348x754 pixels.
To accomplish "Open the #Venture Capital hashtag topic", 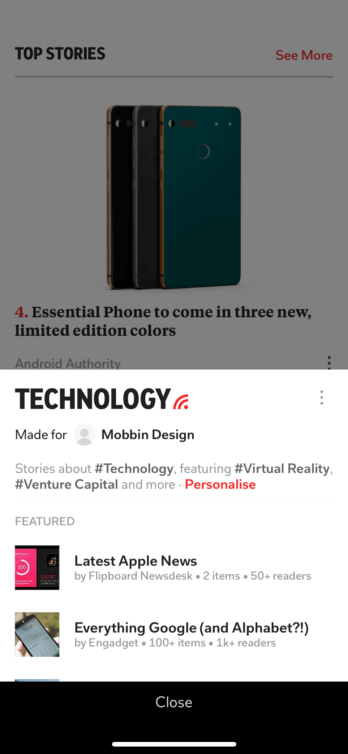I will click(x=67, y=484).
